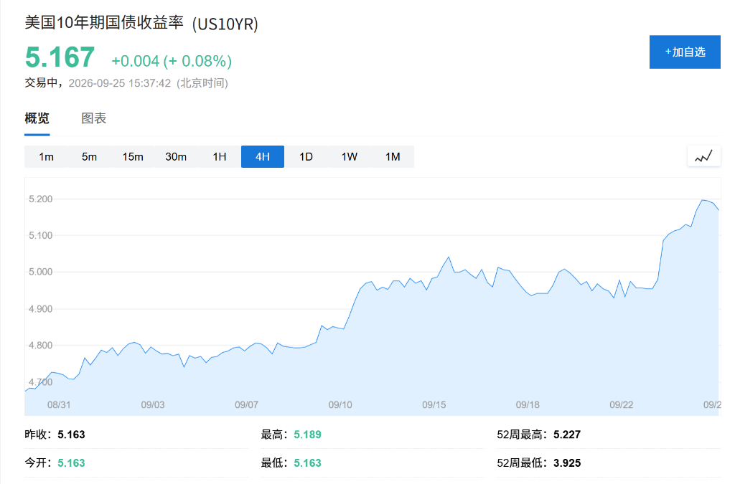Switch to the 图表 tab
Image resolution: width=735 pixels, height=484 pixels.
click(94, 118)
